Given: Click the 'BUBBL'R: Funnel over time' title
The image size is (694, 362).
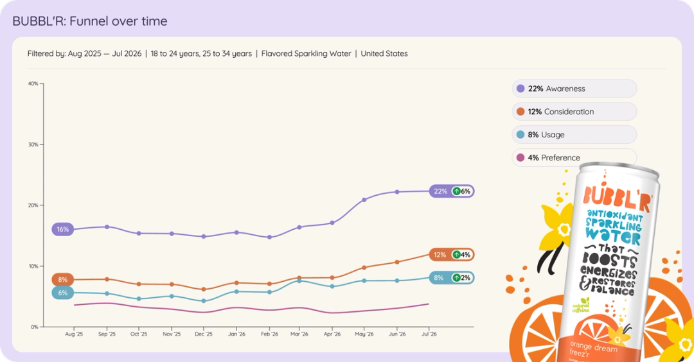Looking at the screenshot, I should [x=90, y=21].
